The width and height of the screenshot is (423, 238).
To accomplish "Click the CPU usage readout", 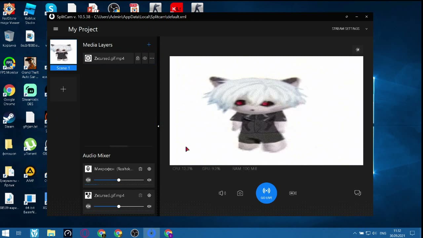I will click(x=182, y=169).
